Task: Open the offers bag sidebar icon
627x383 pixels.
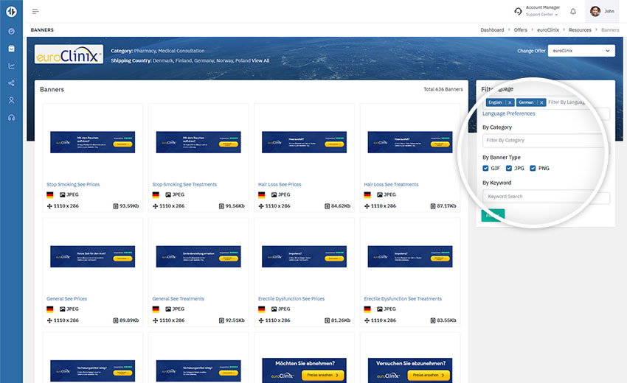Action: pyautogui.click(x=11, y=49)
